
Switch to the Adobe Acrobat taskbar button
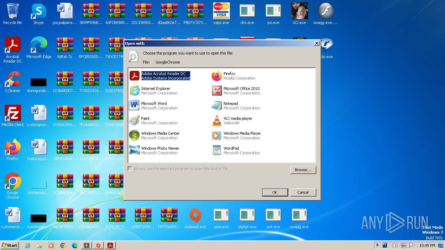click(110, 245)
